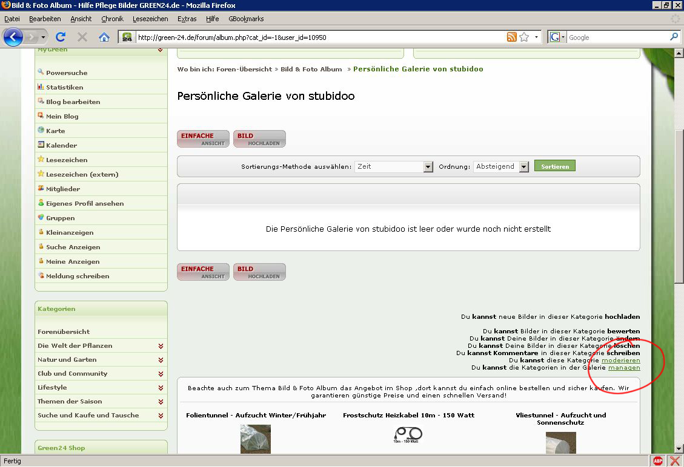Expand Die Welt der Pflanzen category

[x=161, y=346]
